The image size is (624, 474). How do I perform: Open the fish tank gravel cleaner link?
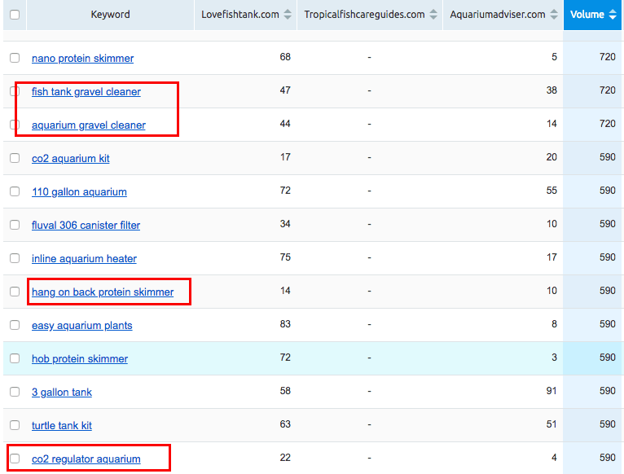(86, 91)
